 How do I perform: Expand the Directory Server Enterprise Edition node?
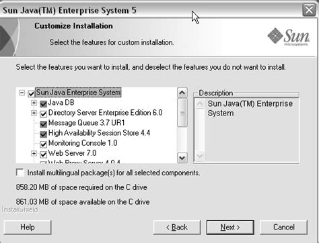(34, 113)
